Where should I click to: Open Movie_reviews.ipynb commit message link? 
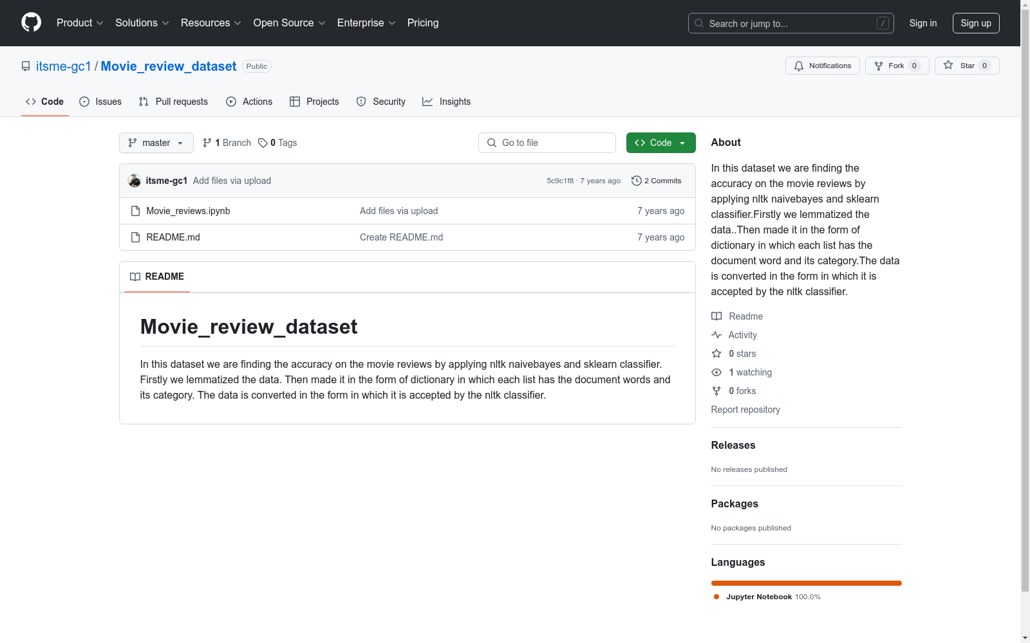399,211
